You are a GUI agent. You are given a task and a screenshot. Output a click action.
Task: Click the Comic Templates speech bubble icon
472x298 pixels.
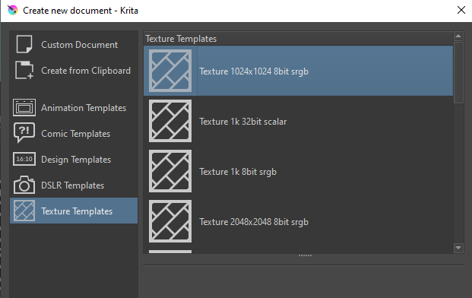(24, 132)
